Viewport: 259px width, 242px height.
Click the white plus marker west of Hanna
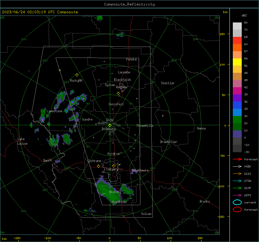click(x=163, y=116)
